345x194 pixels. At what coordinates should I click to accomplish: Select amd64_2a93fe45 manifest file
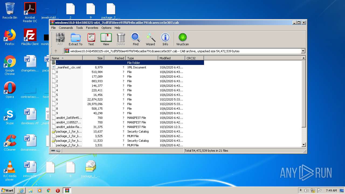(127, 118)
